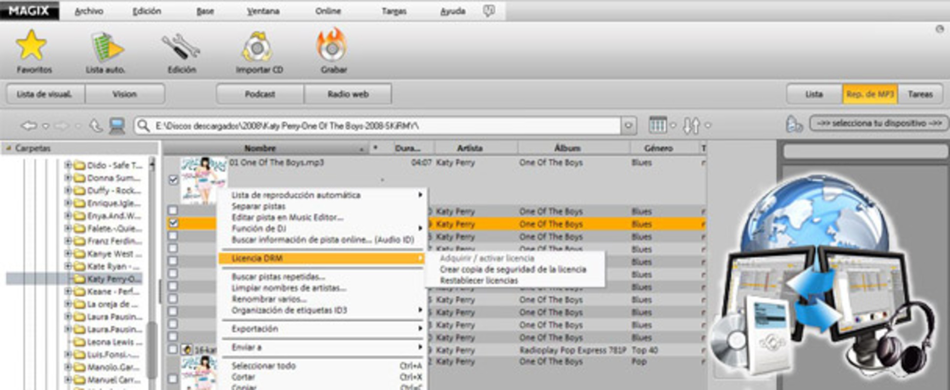Viewport: 950px width, 390px height.
Task: Click the My Computer monitor icon
Action: [x=117, y=126]
